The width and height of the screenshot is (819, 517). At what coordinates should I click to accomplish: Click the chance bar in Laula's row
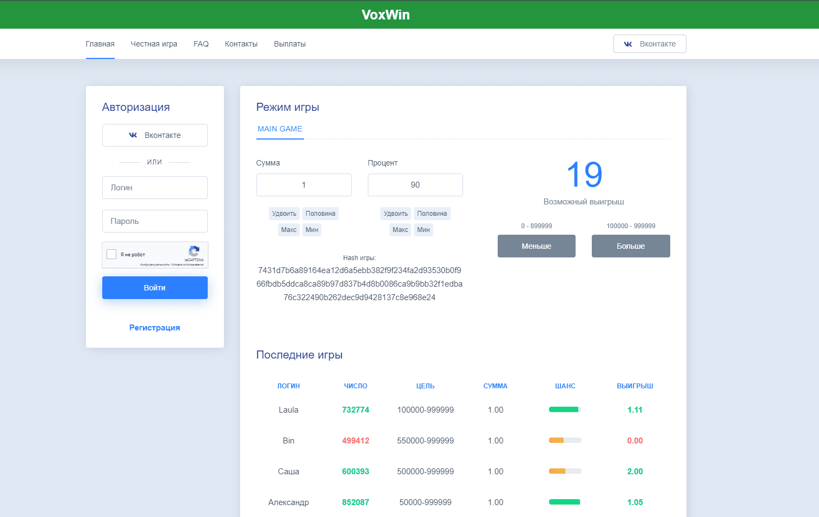click(x=565, y=409)
